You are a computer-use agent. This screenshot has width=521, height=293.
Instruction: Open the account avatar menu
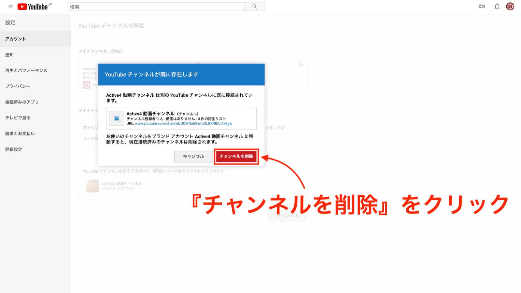tap(510, 7)
